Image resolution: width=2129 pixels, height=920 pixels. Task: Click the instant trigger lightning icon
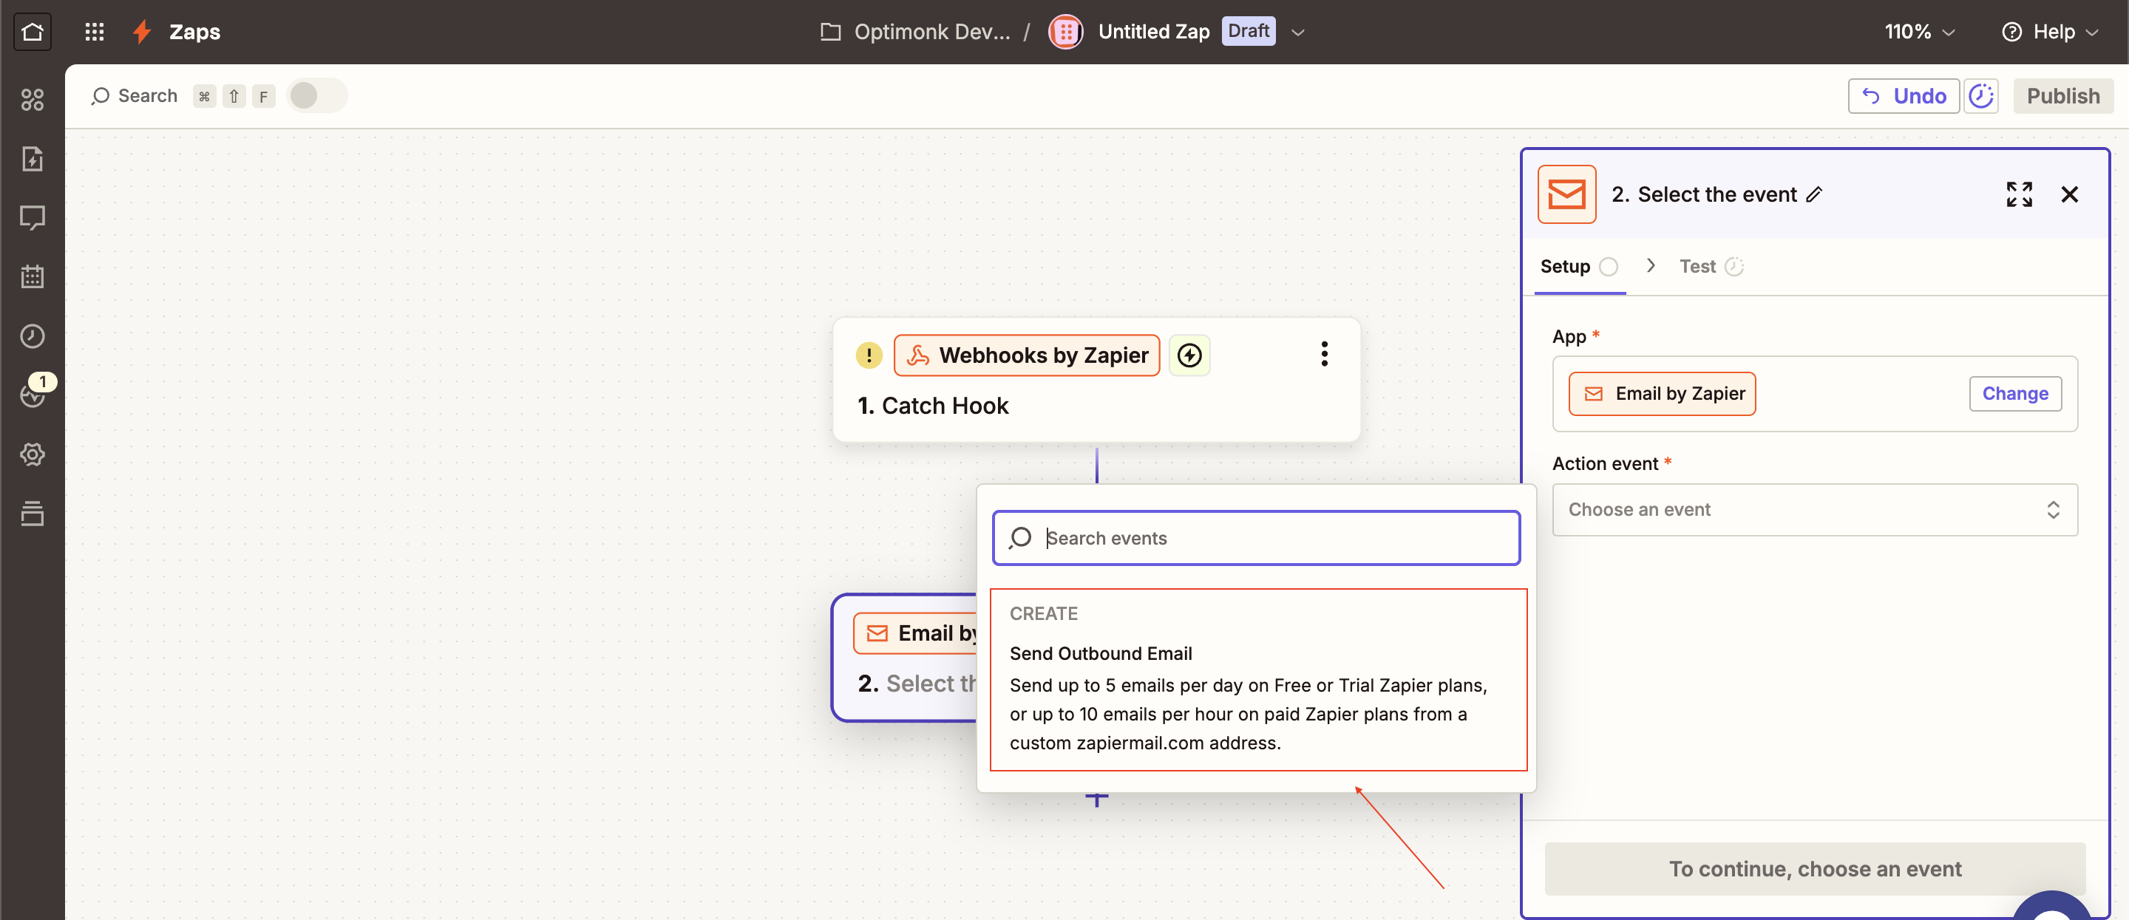1189,355
